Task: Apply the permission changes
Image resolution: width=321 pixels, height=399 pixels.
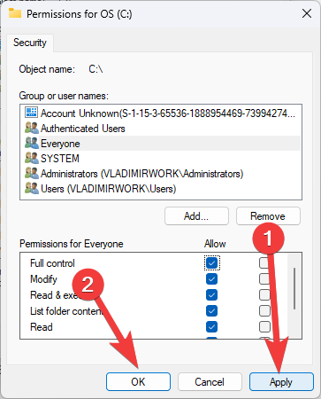Action: [x=281, y=382]
